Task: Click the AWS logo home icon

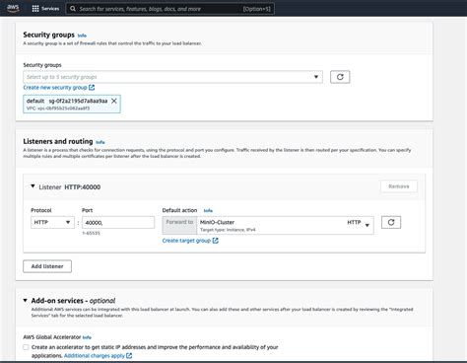Action: 13,8
